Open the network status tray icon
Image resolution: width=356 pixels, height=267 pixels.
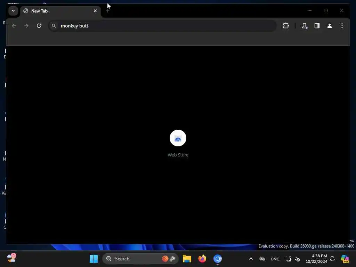pyautogui.click(x=288, y=259)
